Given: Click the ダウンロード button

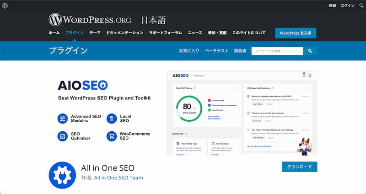Looking at the screenshot, I should pyautogui.click(x=300, y=167).
